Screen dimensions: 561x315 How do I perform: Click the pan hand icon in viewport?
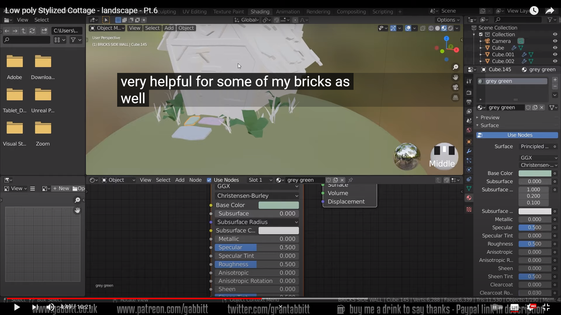click(455, 77)
